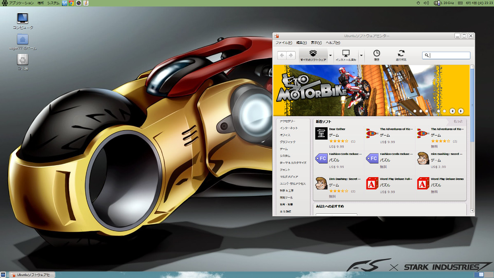This screenshot has height=278, width=494.
Task: Open the すべてのソフトウェア view
Action: (x=313, y=55)
